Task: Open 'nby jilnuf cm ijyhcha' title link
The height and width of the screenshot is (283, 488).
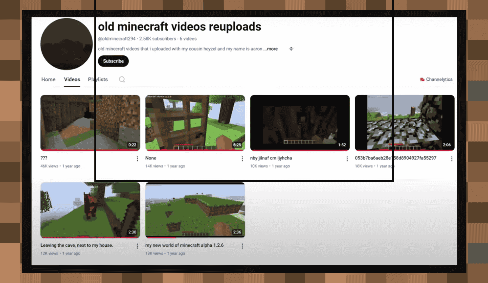Action: point(271,158)
